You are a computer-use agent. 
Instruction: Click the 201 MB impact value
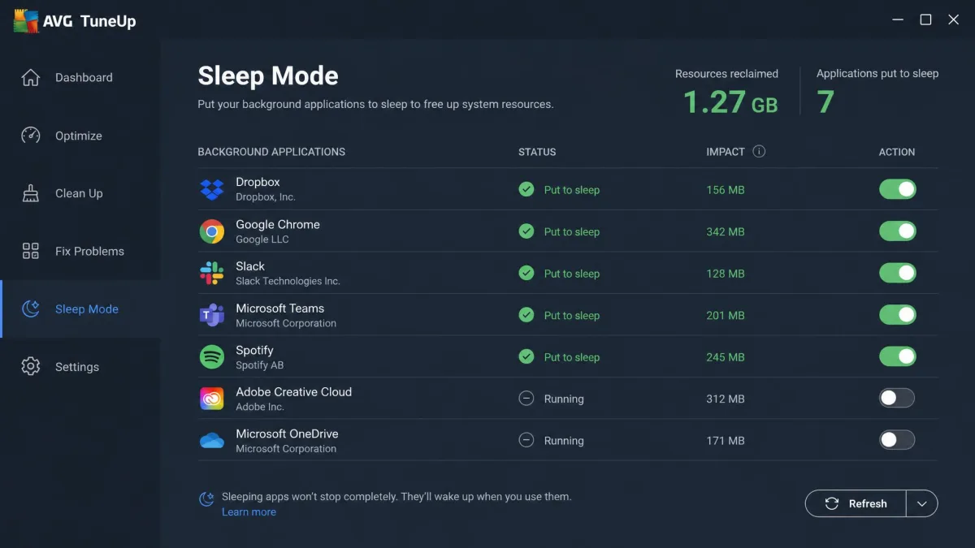pos(726,315)
